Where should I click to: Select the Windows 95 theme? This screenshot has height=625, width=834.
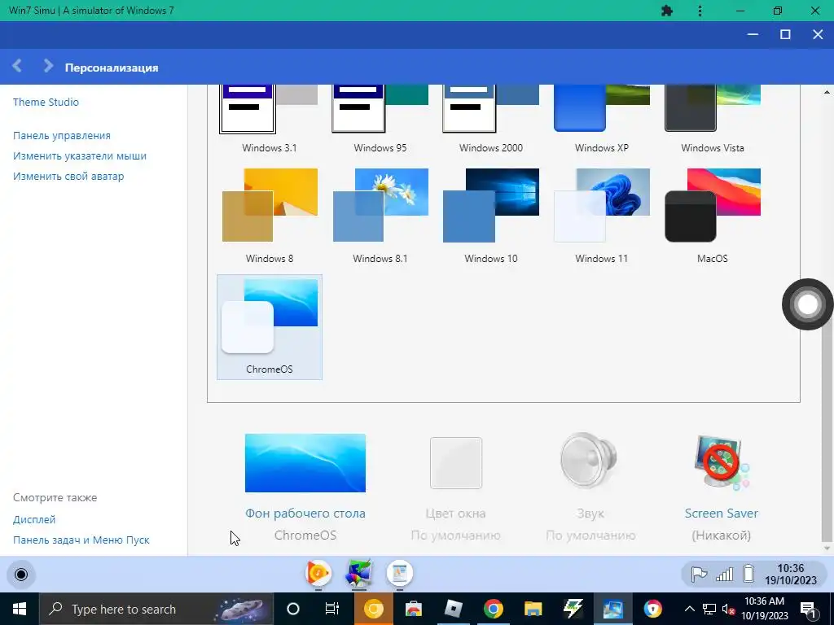pyautogui.click(x=380, y=120)
